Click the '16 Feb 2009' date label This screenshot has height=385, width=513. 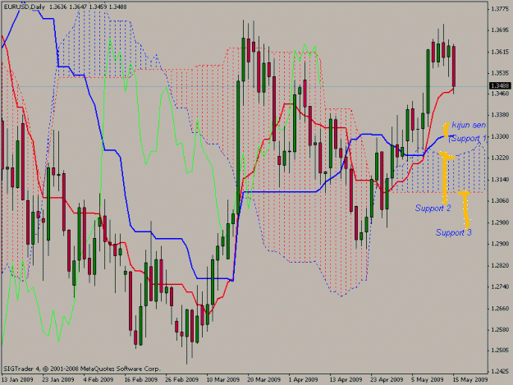pos(141,379)
